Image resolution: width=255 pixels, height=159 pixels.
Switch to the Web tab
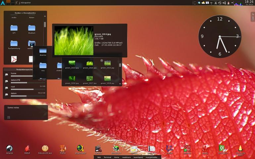[99, 157]
